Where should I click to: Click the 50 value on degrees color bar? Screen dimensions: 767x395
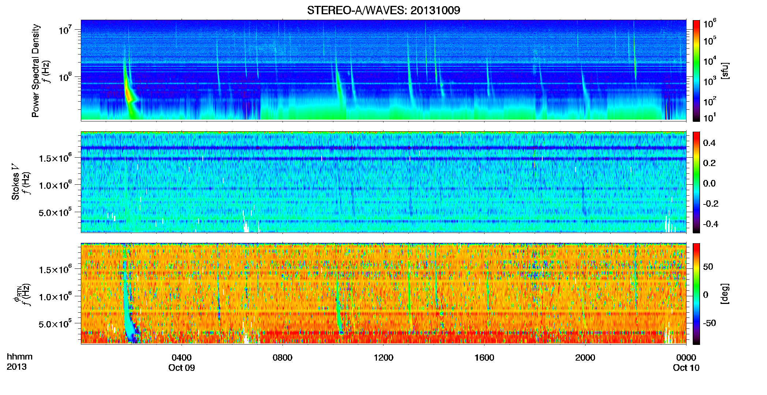708,267
